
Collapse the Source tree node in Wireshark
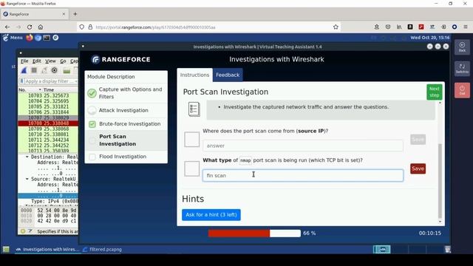coord(27,179)
